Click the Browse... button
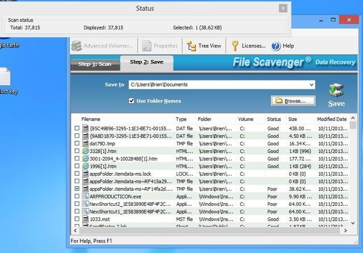The height and width of the screenshot is (253, 363). (x=293, y=101)
